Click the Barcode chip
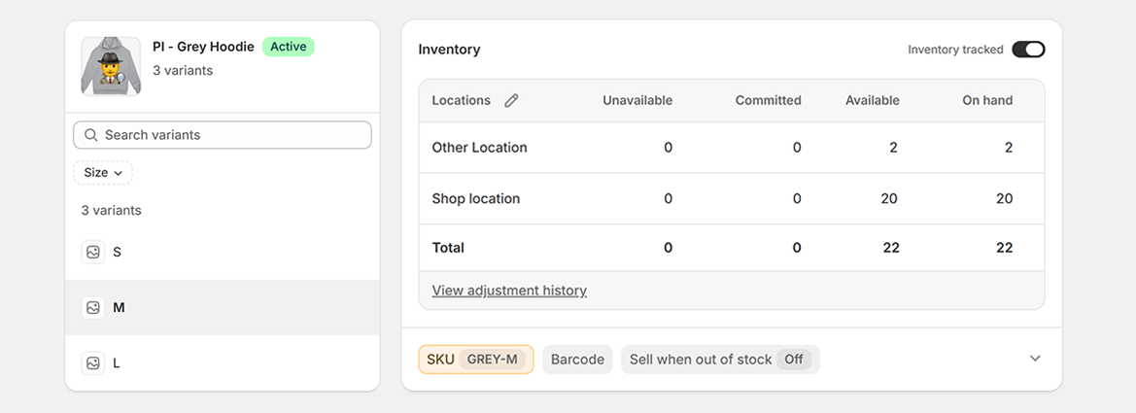 click(577, 360)
